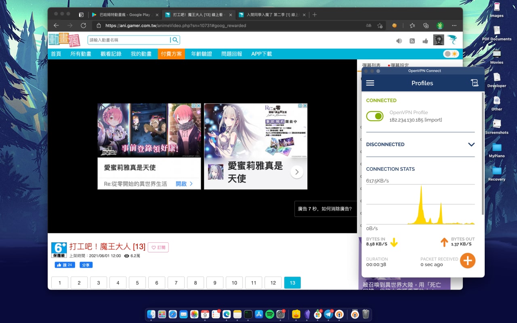Click the anime name search input field
This screenshot has height=323, width=517.
click(x=129, y=40)
